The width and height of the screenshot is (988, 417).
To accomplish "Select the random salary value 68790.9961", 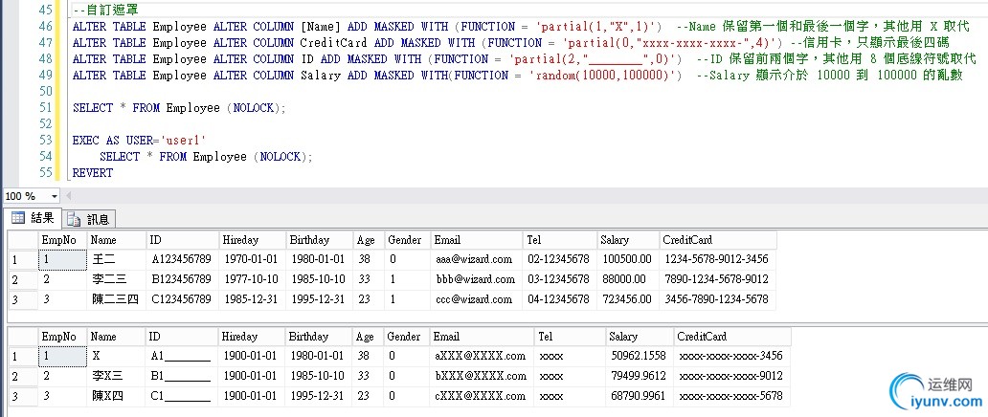I will coord(639,396).
